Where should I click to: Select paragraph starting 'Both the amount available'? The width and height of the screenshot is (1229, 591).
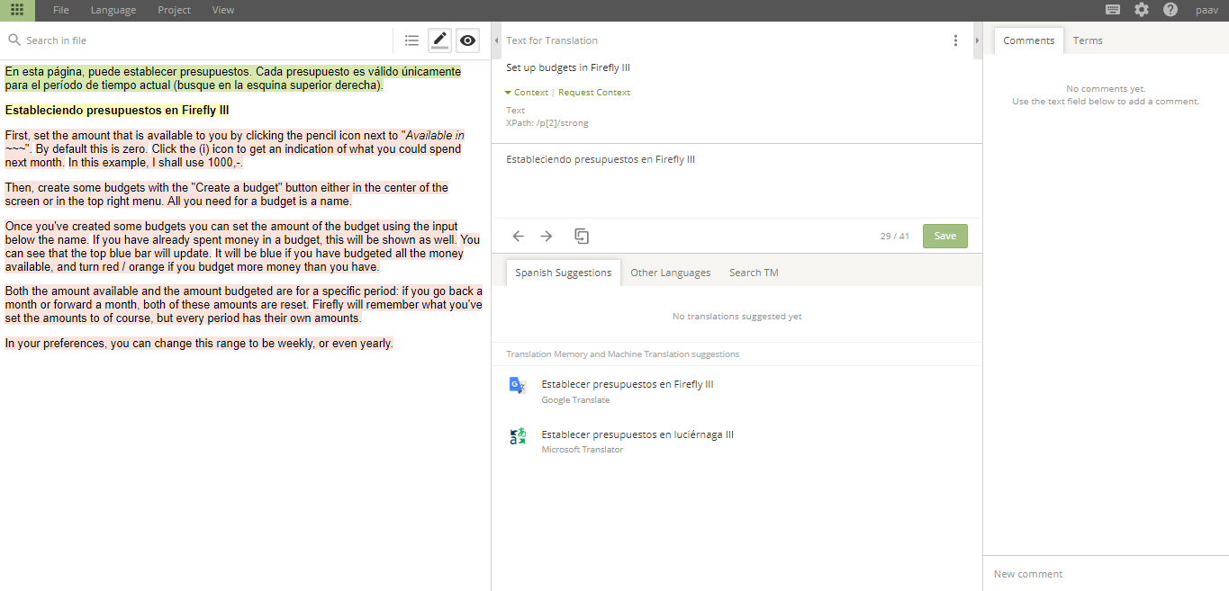(x=244, y=305)
